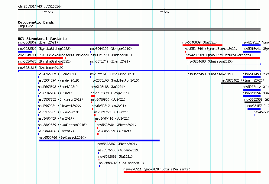
Task: Select nsv6106188 (Wu2021) variant
Action: (108, 87)
